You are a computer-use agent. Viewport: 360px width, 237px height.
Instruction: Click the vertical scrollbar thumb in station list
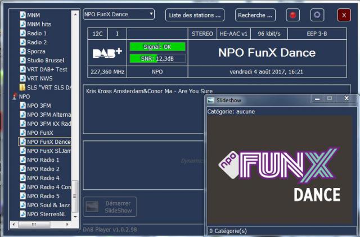pos(75,196)
